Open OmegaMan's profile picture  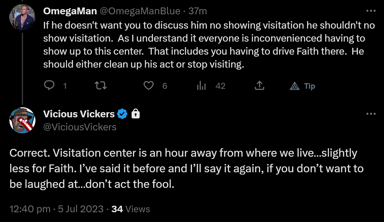pos(22,17)
